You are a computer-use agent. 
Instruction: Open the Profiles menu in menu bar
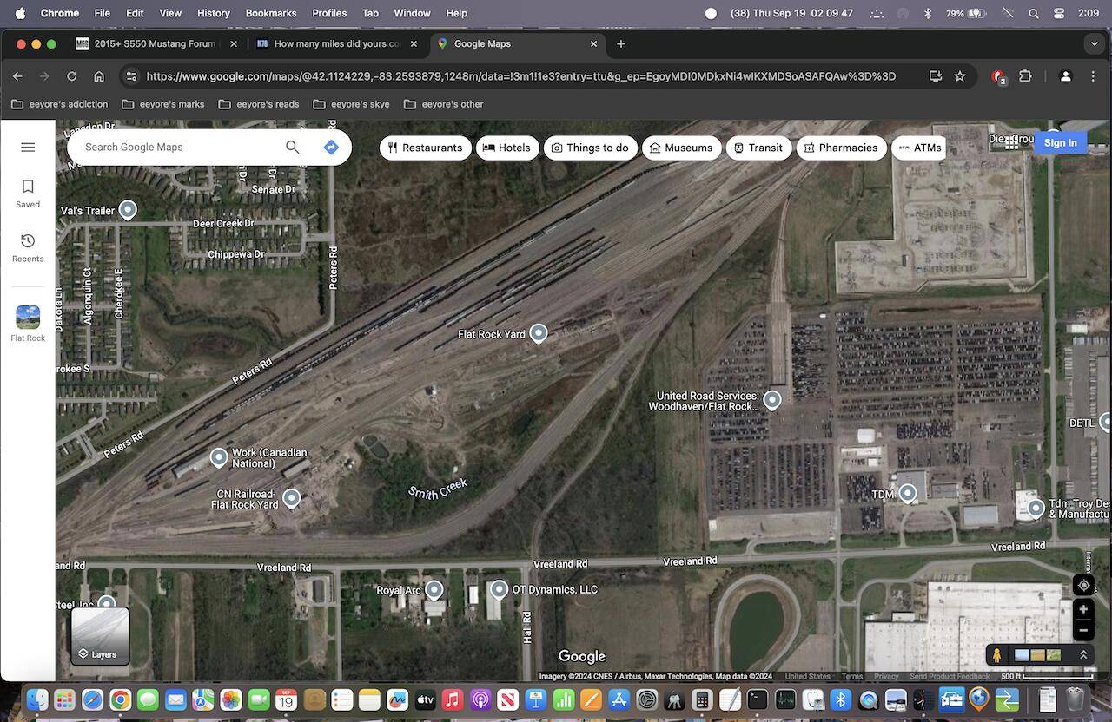click(329, 13)
